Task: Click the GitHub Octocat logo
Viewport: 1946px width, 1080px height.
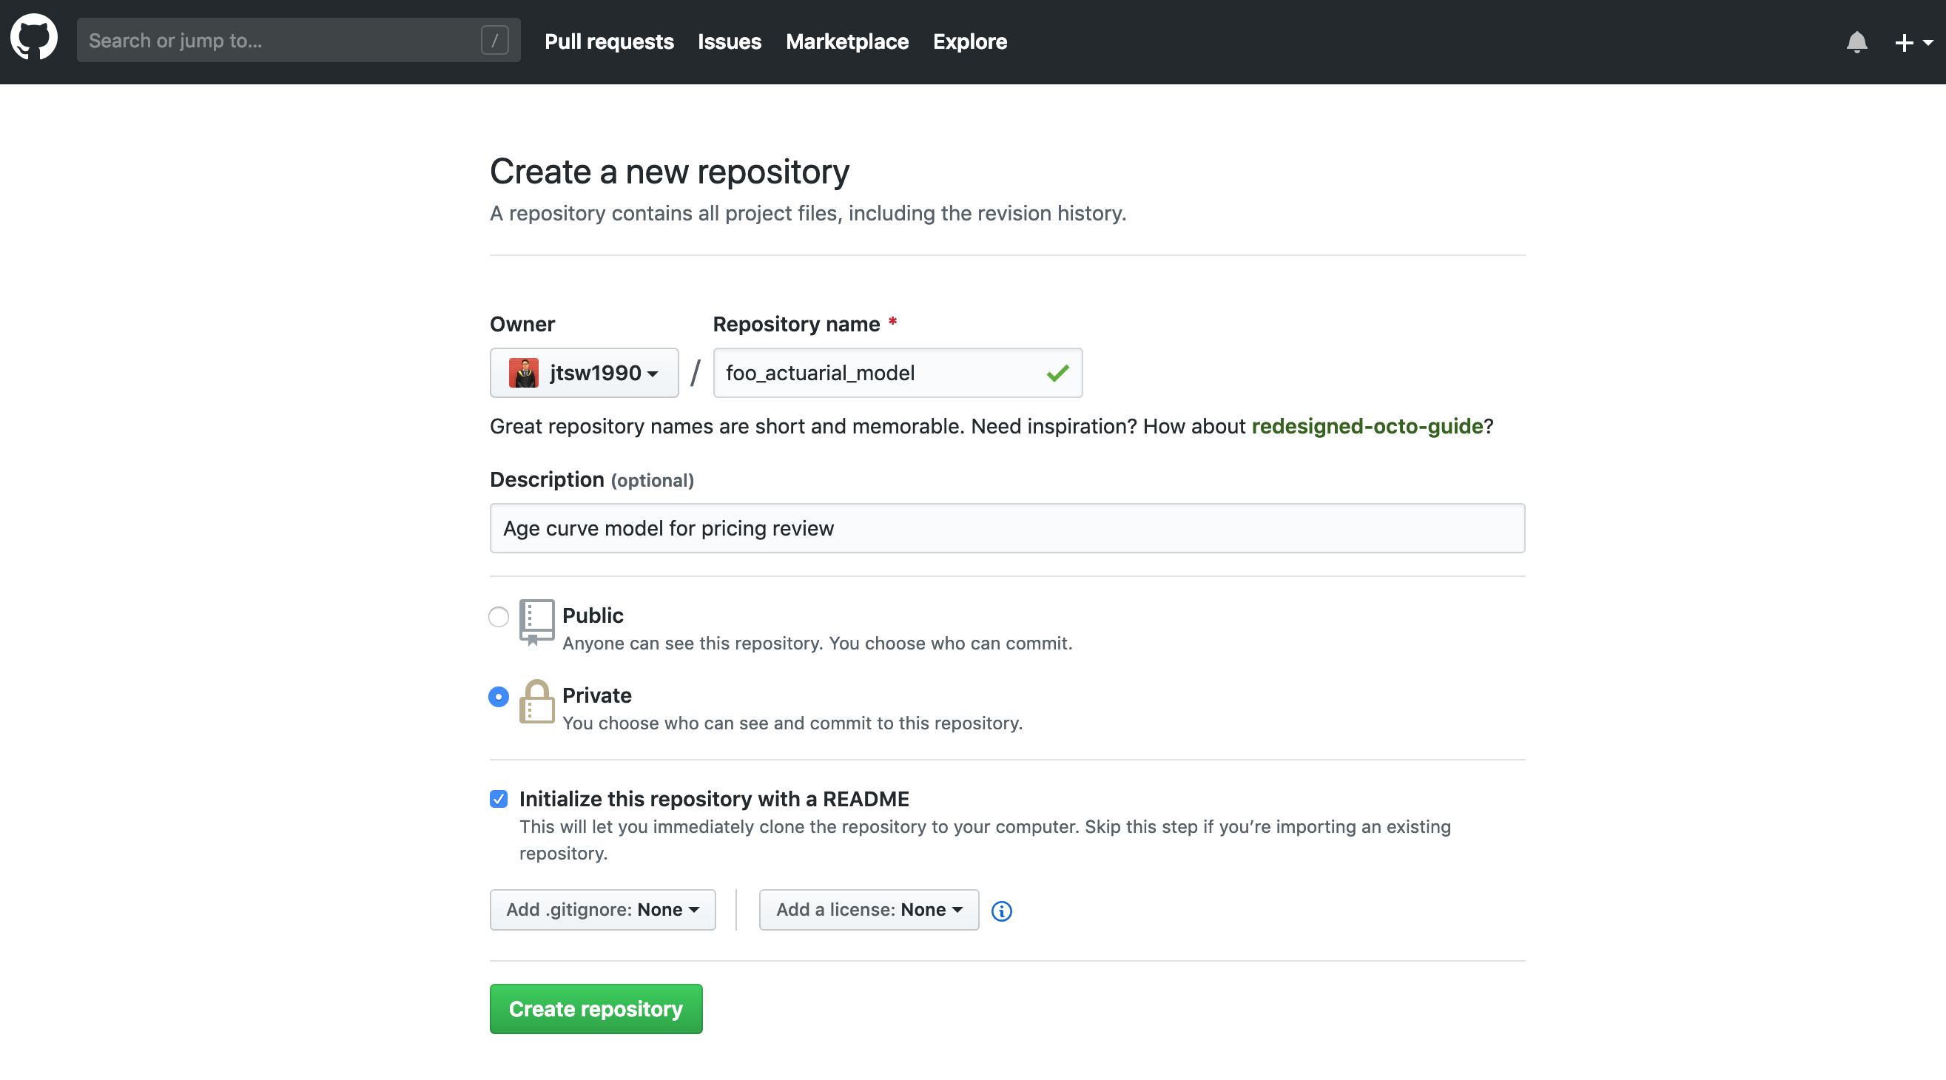Action: click(34, 37)
